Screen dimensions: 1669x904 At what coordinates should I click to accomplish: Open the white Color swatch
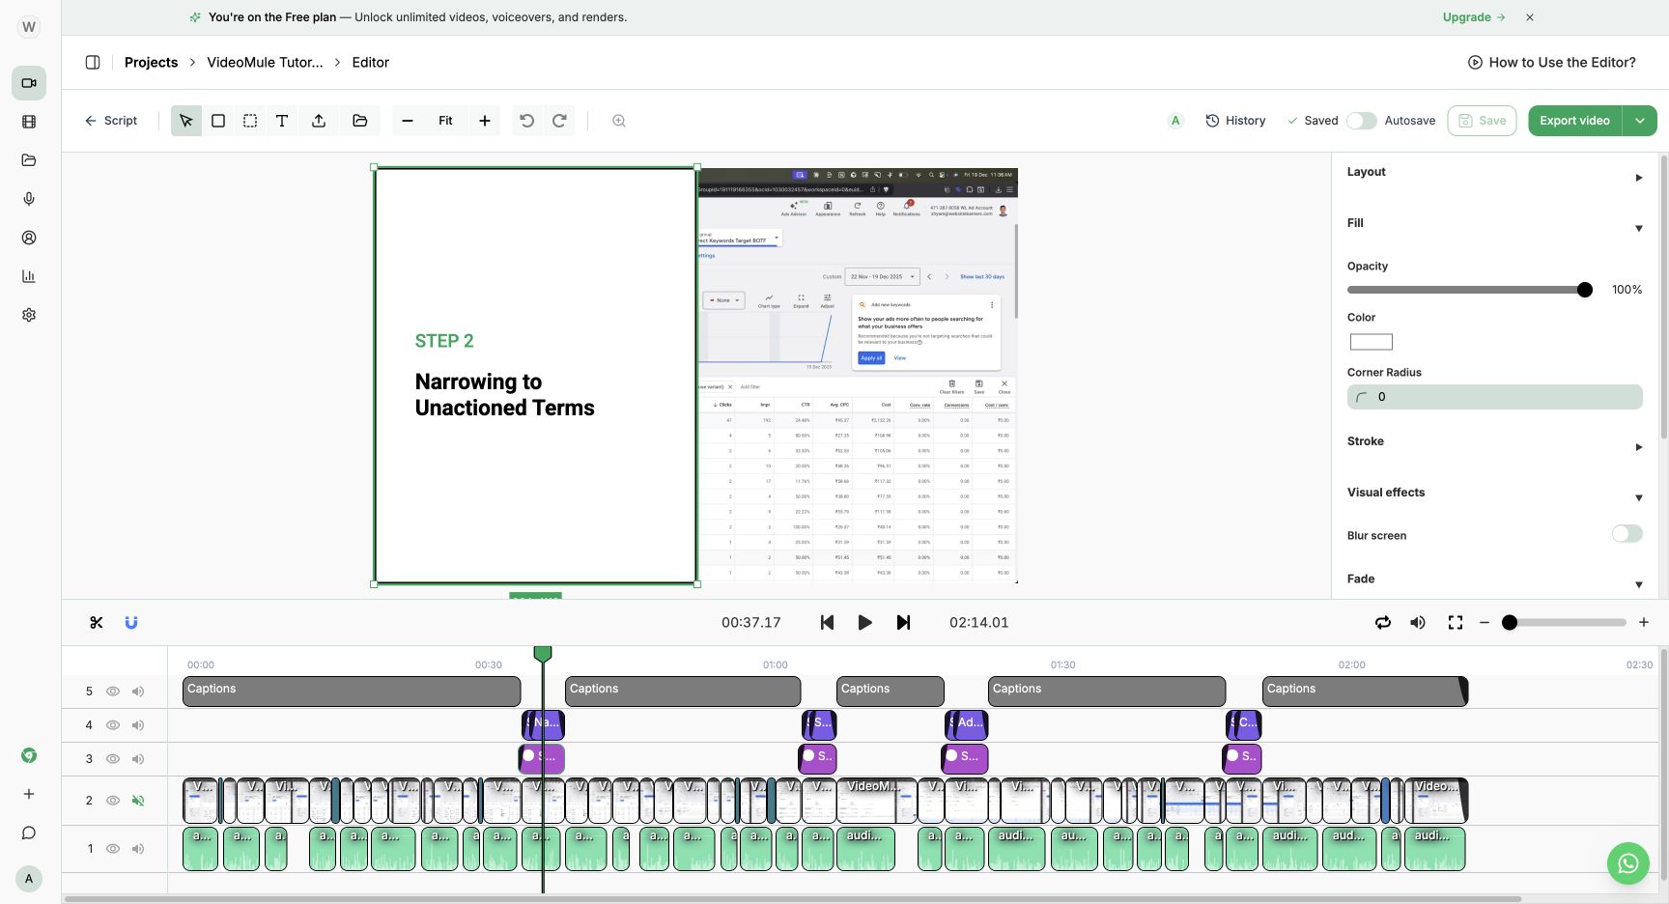click(x=1371, y=342)
